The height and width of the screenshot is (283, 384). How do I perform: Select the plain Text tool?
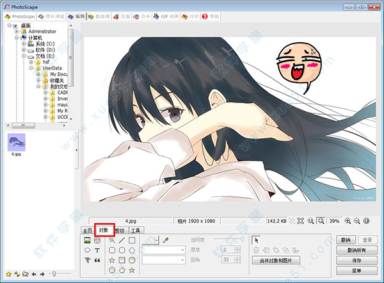pos(97,250)
